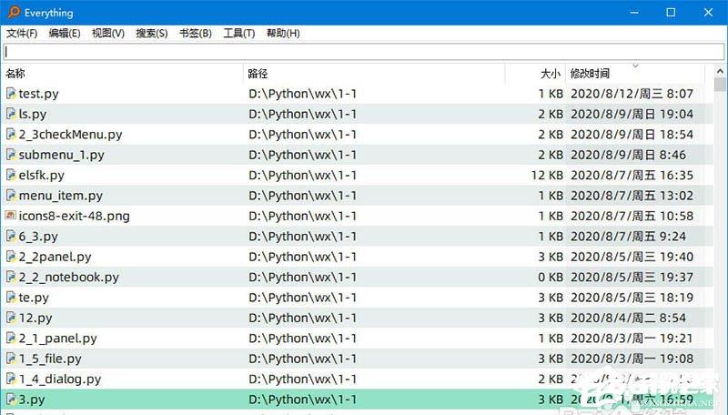728x415 pixels.
Task: Click date 2020/8/5/周三 19:40
Action: [x=632, y=258]
